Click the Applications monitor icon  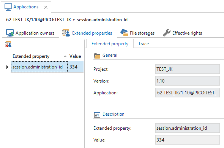8,7
